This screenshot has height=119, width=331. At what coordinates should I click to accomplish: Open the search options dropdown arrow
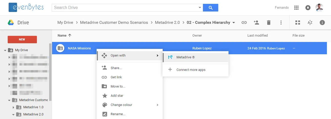(200, 8)
